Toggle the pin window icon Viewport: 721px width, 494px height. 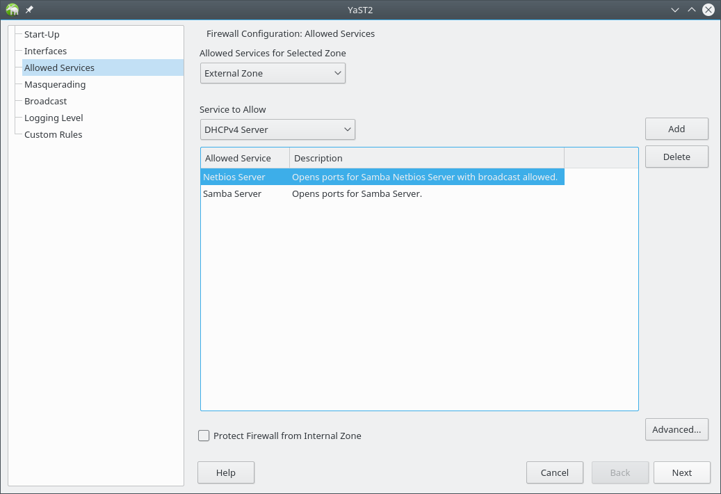[x=29, y=10]
